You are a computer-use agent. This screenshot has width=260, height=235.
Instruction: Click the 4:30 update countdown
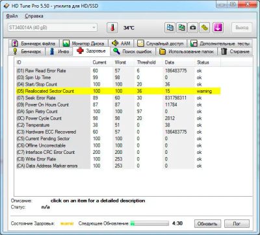click(177, 223)
